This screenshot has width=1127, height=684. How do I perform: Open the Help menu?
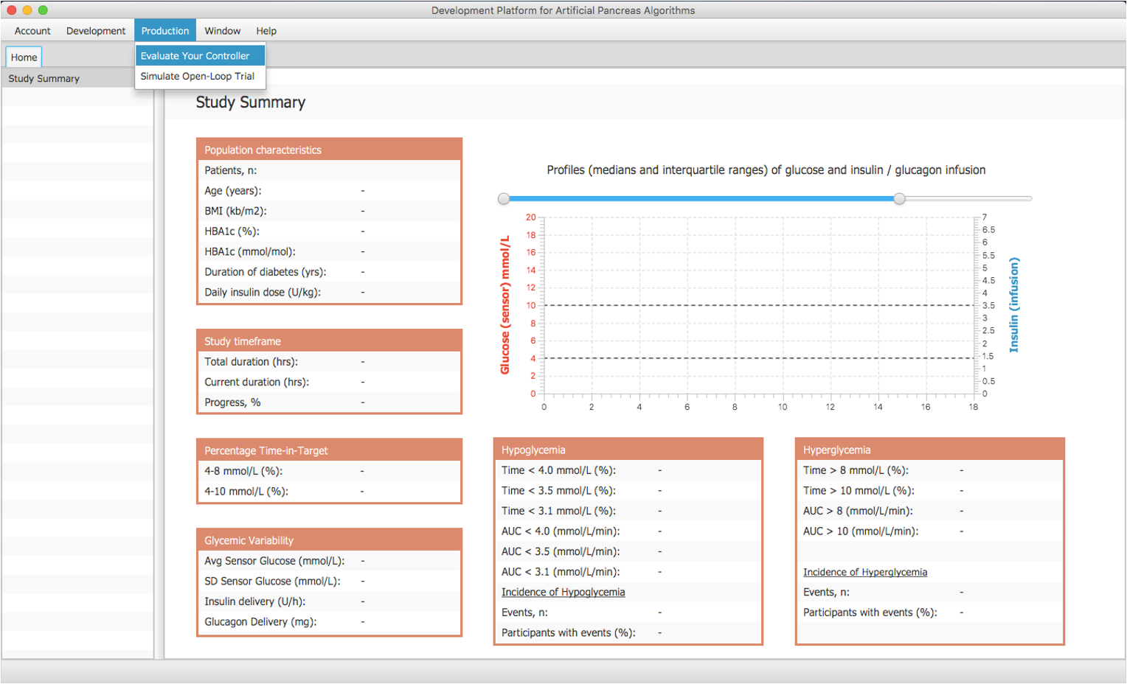coord(266,31)
